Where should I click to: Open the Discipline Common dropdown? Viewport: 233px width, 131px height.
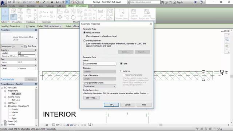[x=100, y=72]
